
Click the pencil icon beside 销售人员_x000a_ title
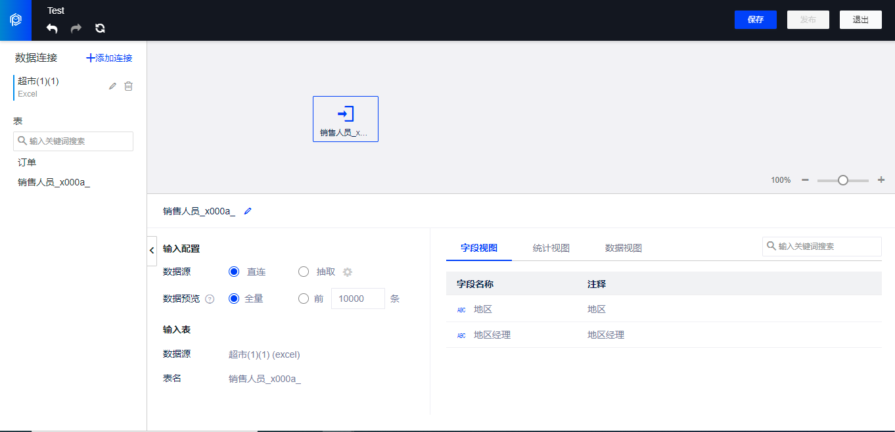248,211
